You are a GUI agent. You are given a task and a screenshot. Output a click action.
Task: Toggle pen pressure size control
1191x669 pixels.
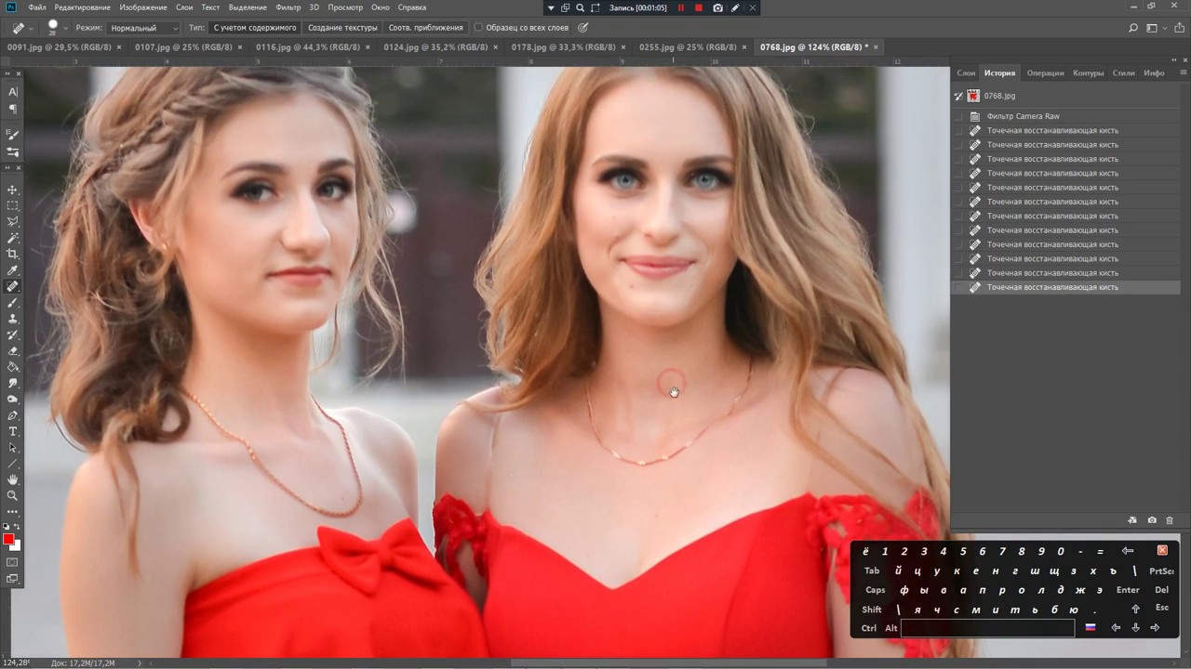583,28
